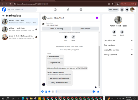Open the profile circle icon in top navigation
Image resolution: width=138 pixels, height=100 pixels.
[81, 10]
